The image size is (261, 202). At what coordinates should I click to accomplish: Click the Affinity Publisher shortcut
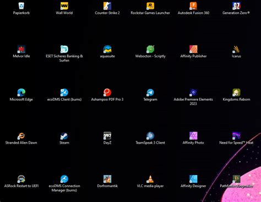pos(193,49)
